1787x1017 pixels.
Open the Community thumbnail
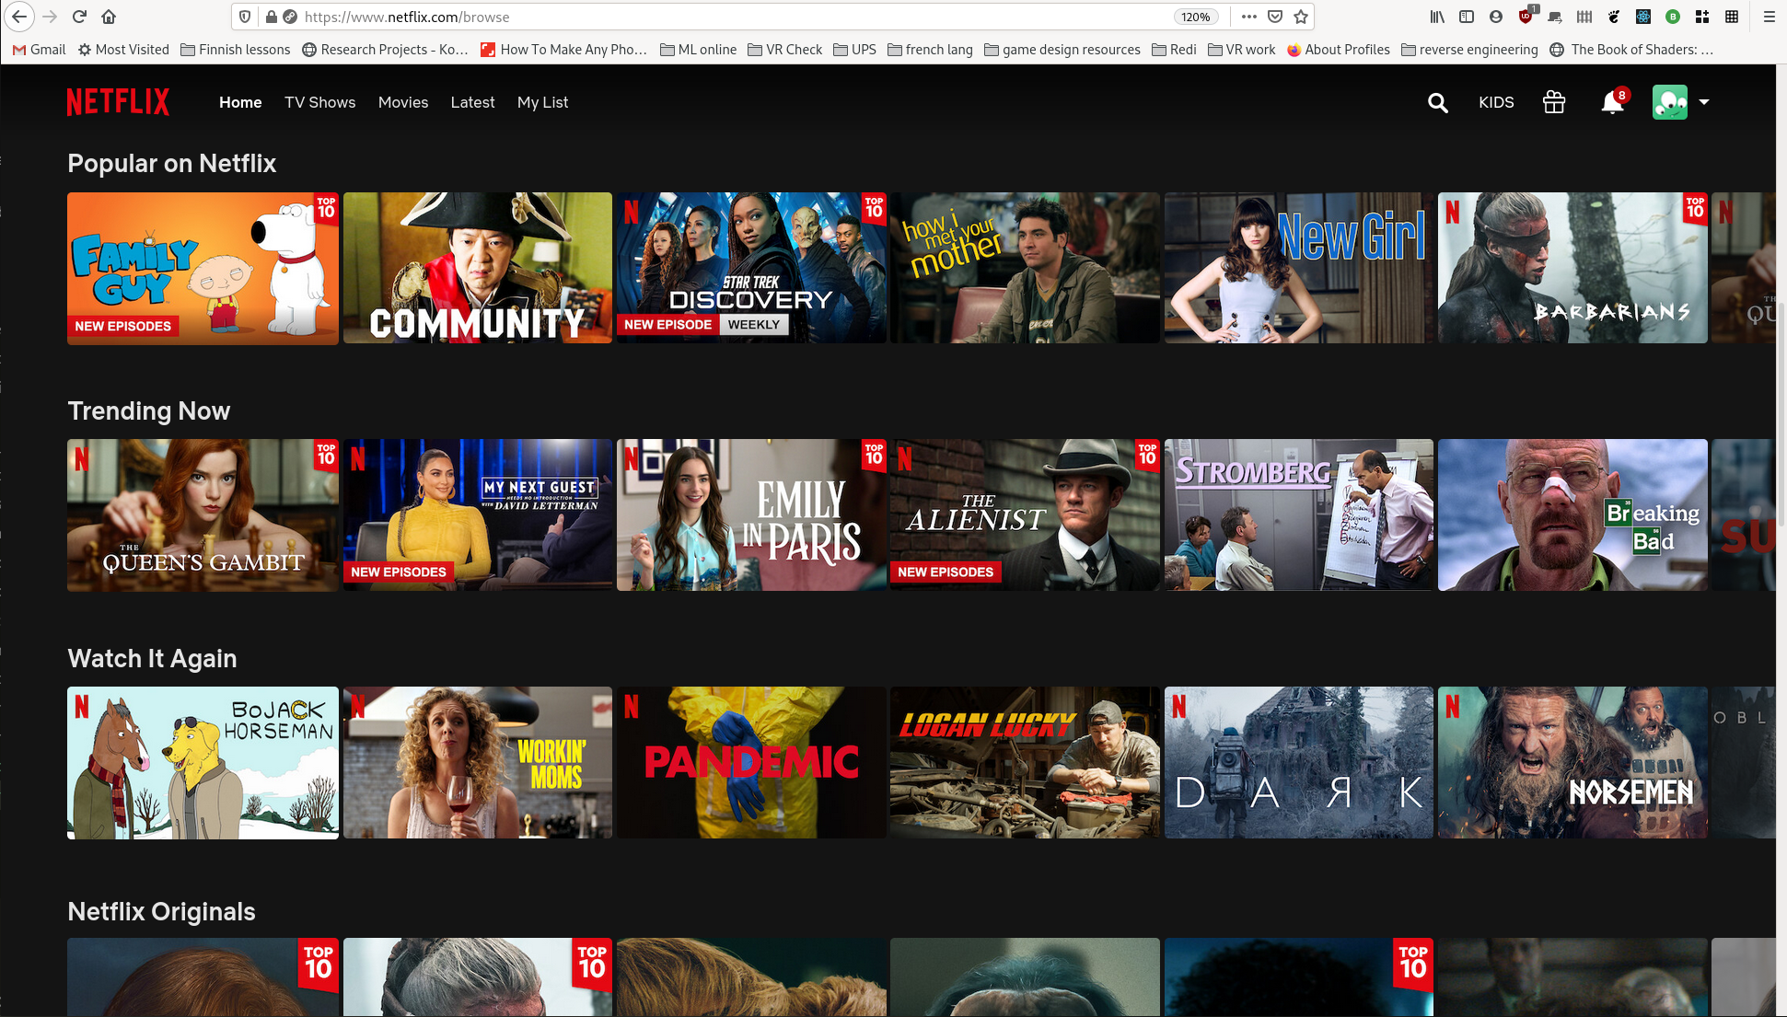477,268
